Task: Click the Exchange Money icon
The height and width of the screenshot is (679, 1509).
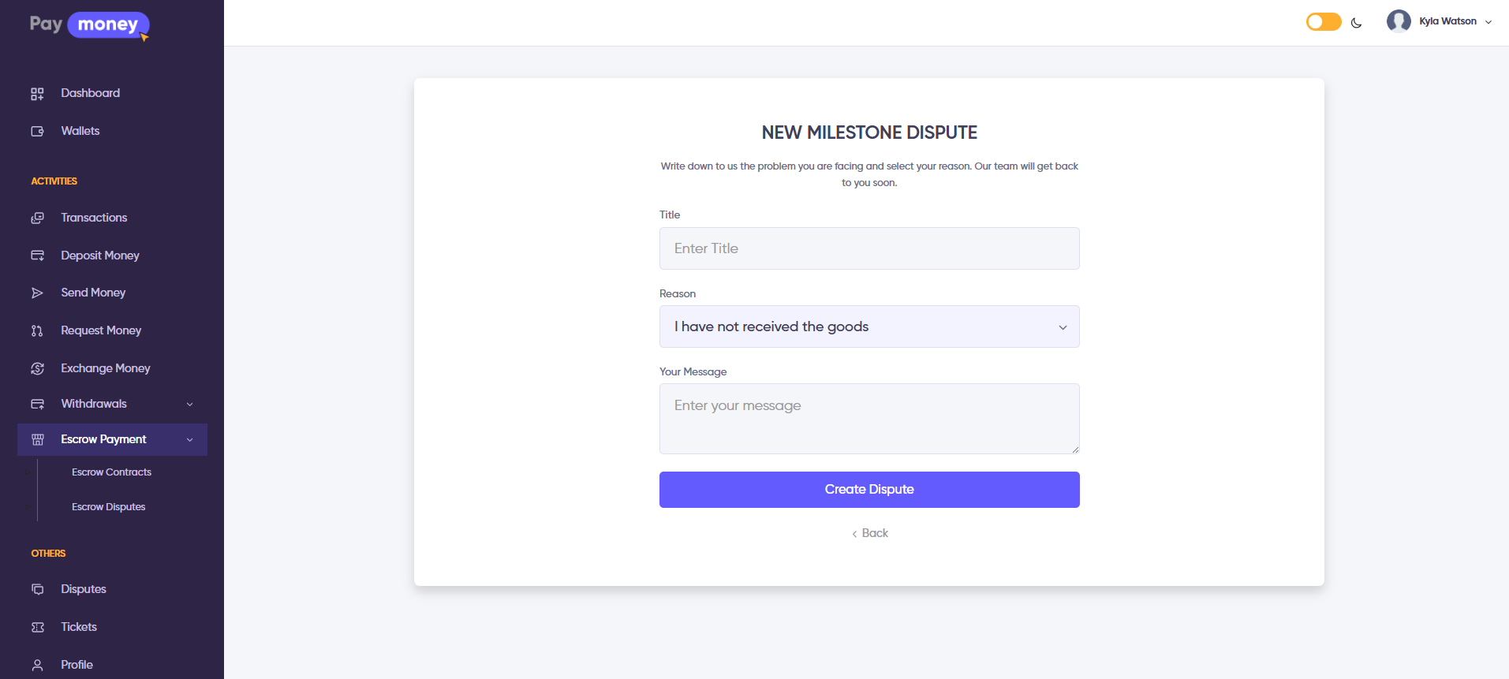Action: [37, 368]
